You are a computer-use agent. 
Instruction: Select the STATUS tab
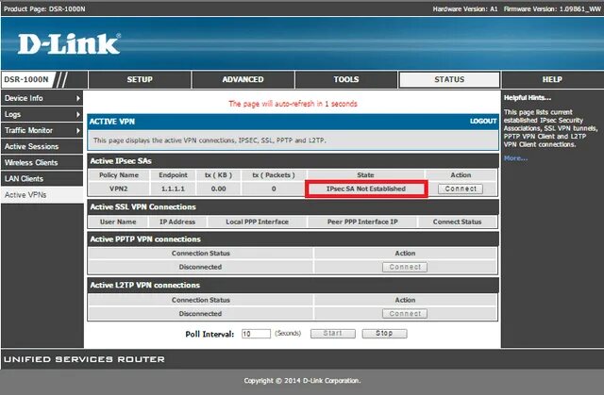click(449, 79)
